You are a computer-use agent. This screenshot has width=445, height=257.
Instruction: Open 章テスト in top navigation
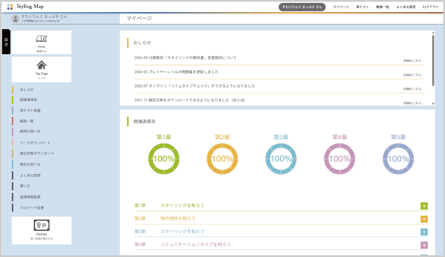(x=362, y=7)
